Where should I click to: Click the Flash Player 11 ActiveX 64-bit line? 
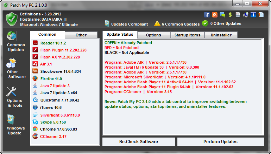170,82
